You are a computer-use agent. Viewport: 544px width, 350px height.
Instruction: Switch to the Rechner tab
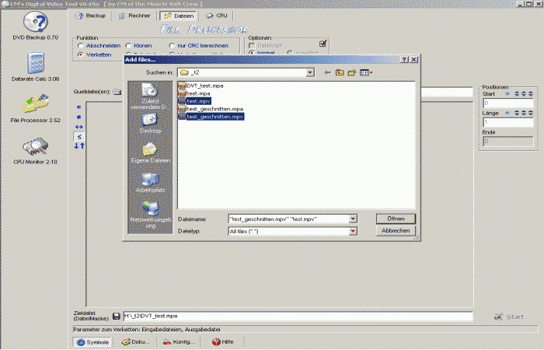click(x=135, y=16)
